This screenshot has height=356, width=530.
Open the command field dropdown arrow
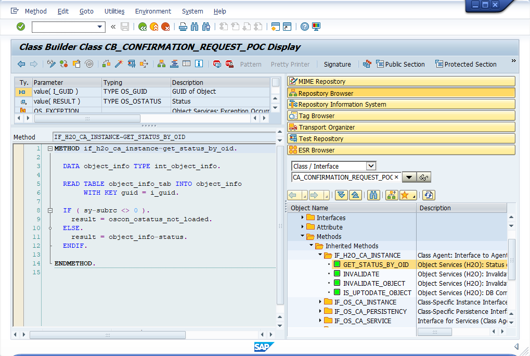pyautogui.click(x=100, y=27)
